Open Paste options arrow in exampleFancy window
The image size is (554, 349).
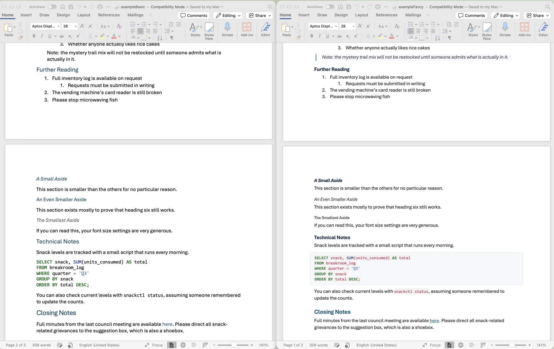292,27
